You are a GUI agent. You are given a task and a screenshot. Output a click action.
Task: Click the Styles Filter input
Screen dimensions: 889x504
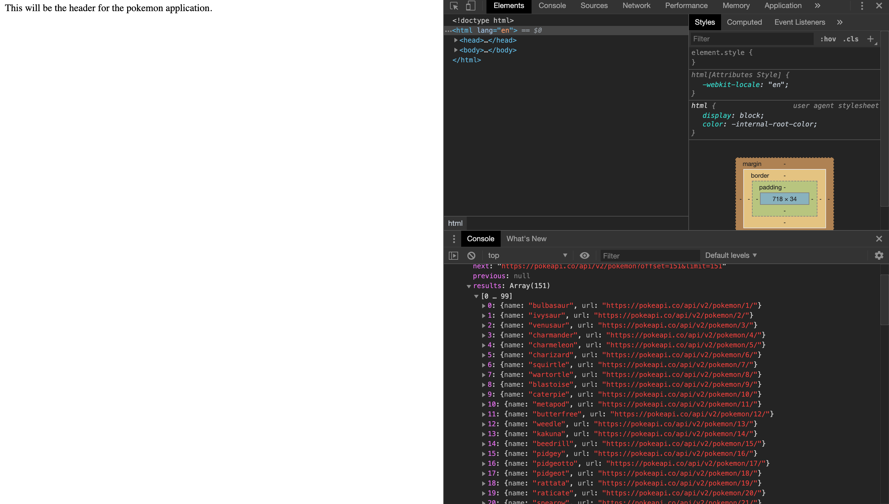pyautogui.click(x=752, y=39)
